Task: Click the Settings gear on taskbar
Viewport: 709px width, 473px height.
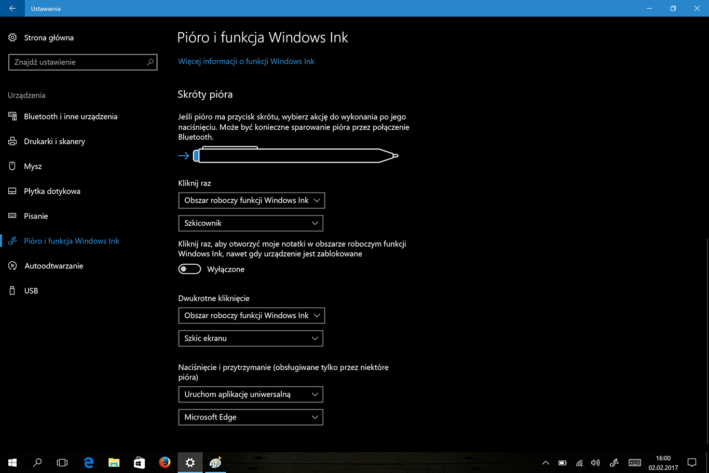Action: pos(190,462)
